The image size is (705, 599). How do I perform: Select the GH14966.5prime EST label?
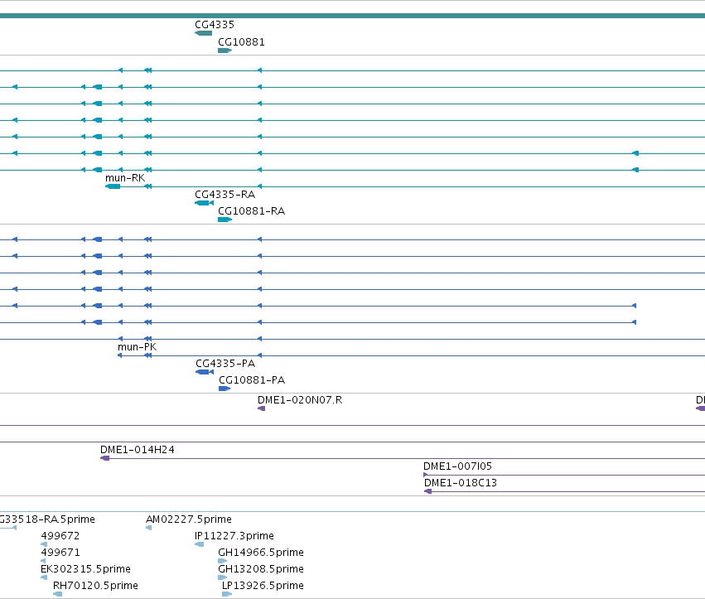[x=261, y=553]
